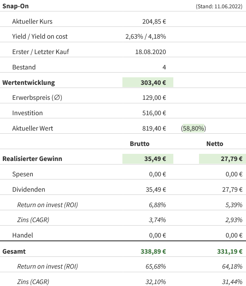Click the Bestand row label

click(24, 67)
